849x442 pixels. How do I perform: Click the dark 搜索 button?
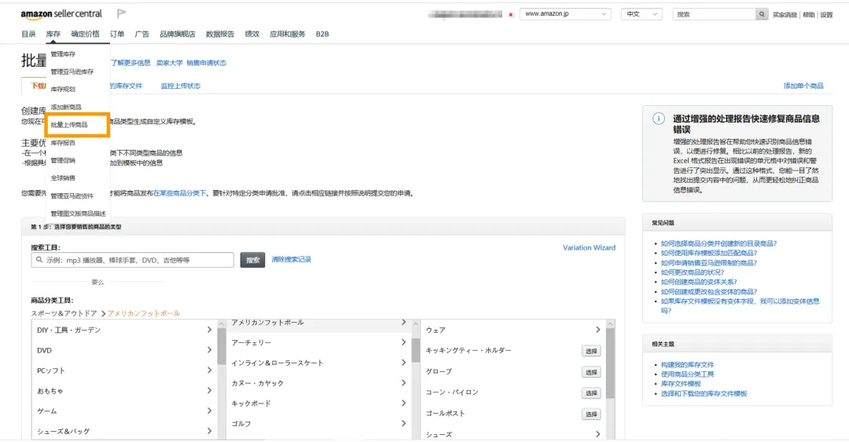(252, 260)
